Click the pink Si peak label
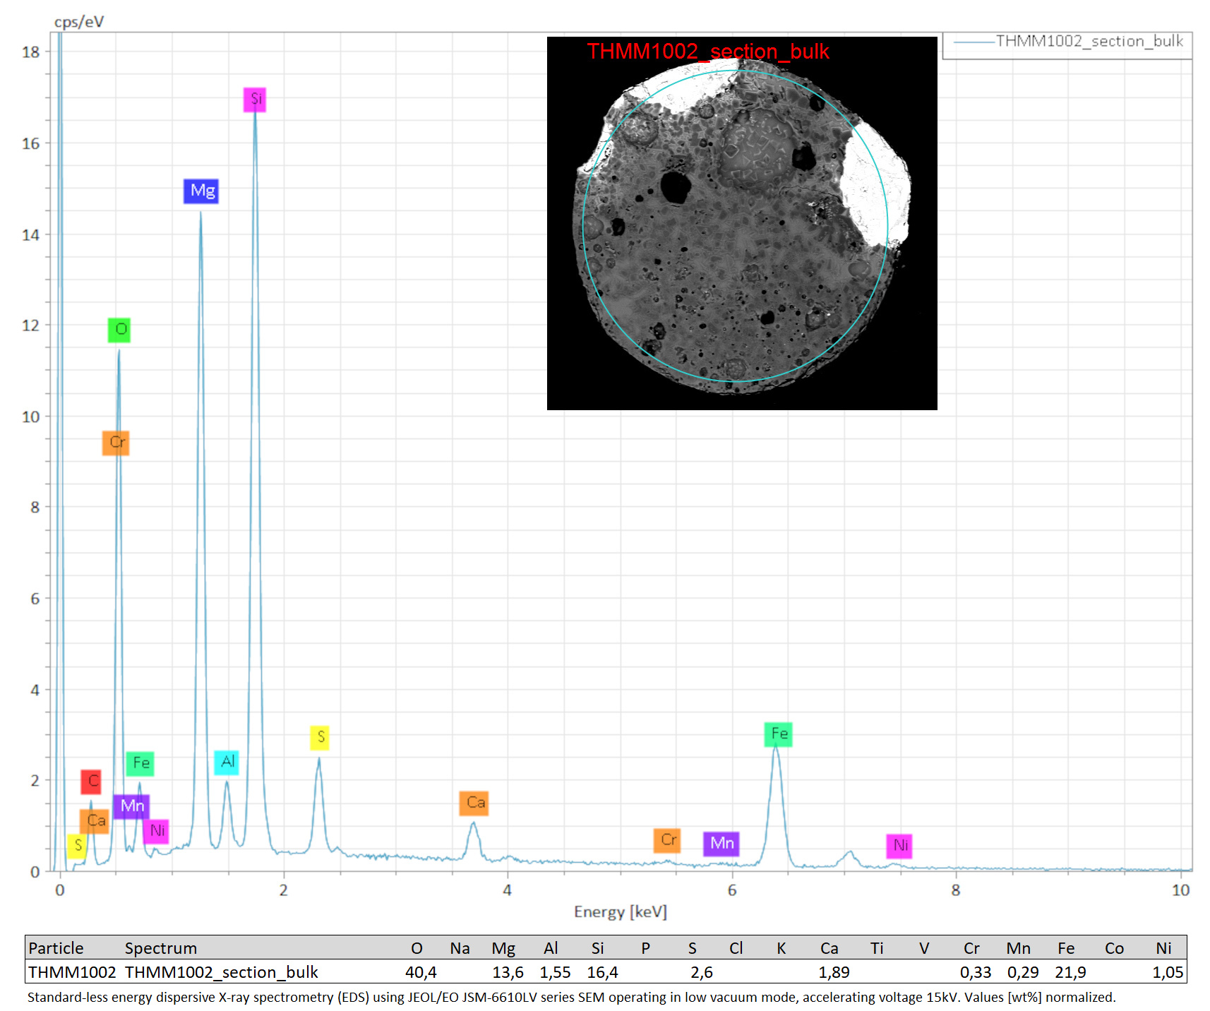The width and height of the screenshot is (1210, 1011). (255, 100)
